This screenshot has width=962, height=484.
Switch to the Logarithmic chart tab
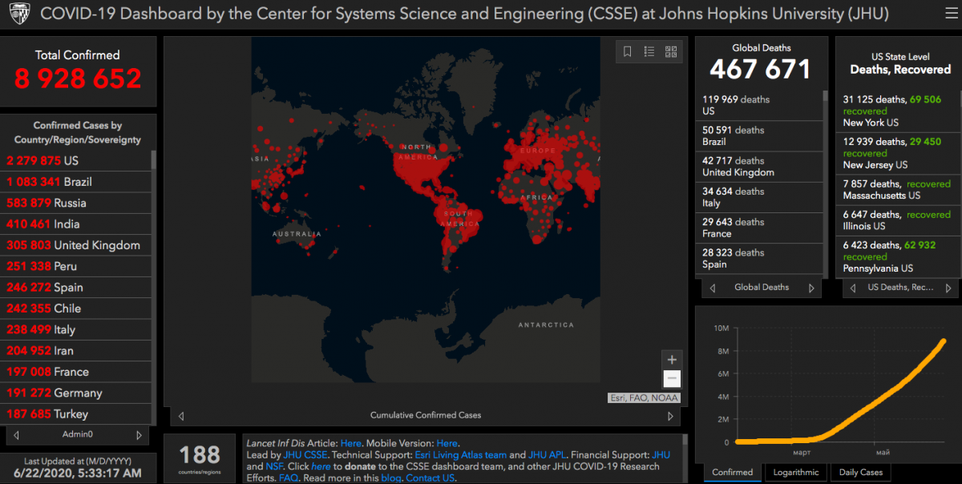pos(796,473)
